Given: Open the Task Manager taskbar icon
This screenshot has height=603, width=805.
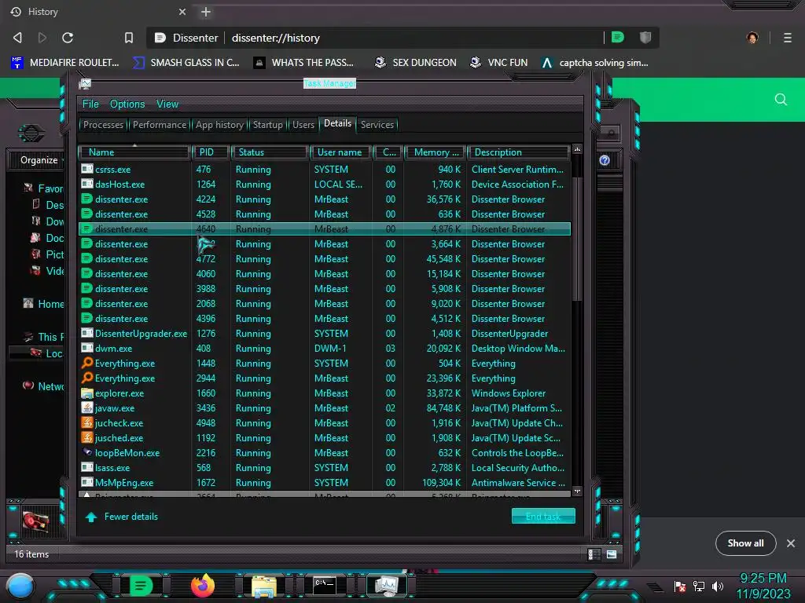Looking at the screenshot, I should [x=387, y=586].
